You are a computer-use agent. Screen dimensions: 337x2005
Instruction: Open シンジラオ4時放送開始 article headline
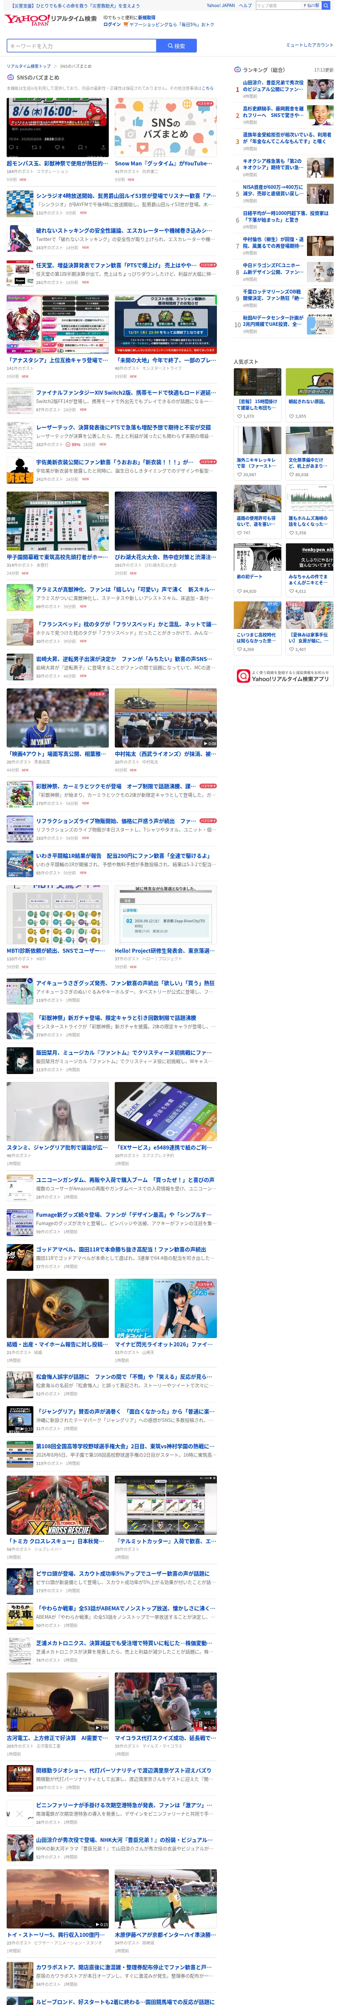click(x=125, y=196)
